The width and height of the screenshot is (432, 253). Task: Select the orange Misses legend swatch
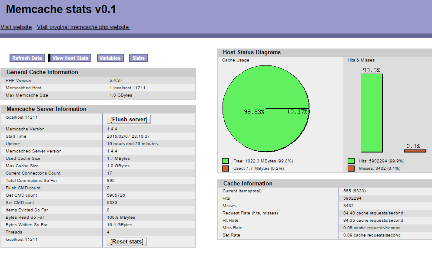(x=351, y=168)
